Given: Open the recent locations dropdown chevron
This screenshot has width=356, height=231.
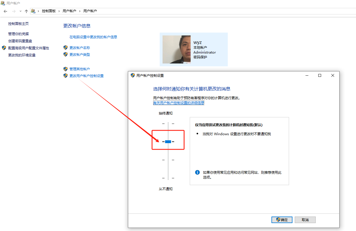Looking at the screenshot, I should point(20,11).
